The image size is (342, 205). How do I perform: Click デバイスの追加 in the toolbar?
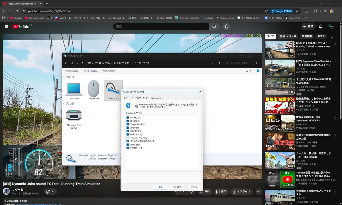[72, 71]
